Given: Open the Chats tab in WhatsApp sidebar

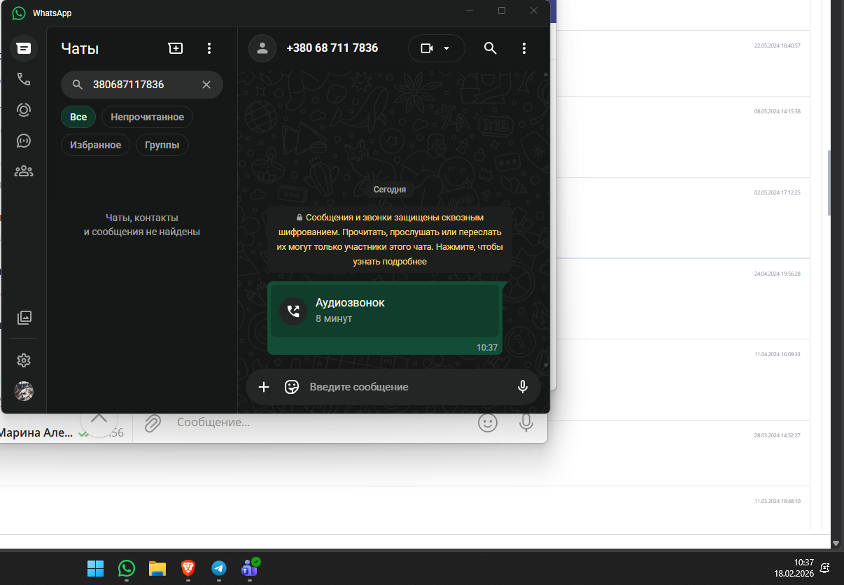Looking at the screenshot, I should 24,48.
